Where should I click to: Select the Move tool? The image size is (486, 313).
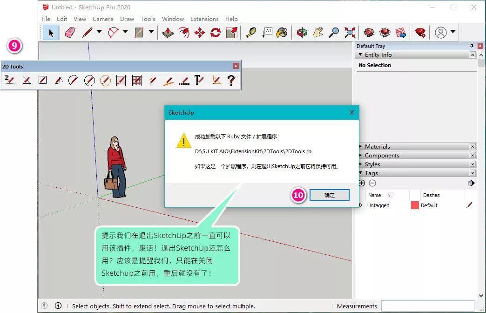pyautogui.click(x=200, y=33)
